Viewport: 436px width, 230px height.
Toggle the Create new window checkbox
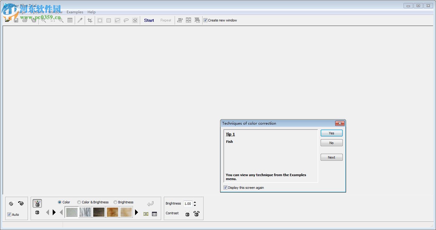pos(205,20)
